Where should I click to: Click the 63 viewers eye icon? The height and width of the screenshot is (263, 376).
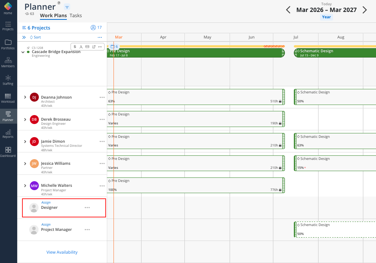pos(27,14)
